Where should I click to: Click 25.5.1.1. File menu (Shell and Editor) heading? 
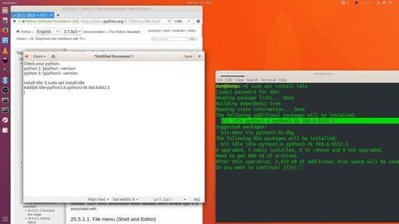pos(113,219)
